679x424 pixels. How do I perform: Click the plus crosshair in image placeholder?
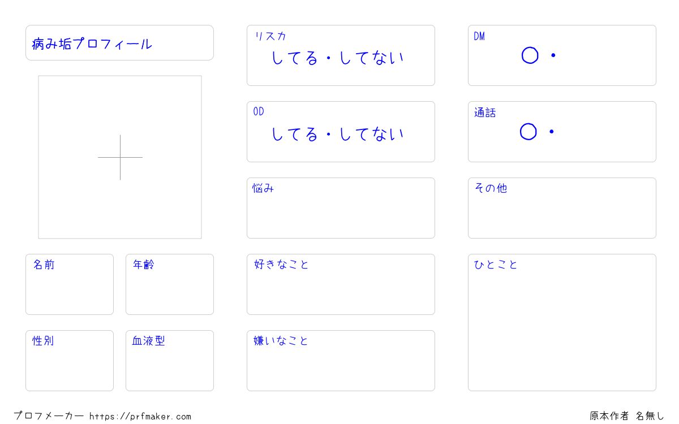(x=120, y=157)
